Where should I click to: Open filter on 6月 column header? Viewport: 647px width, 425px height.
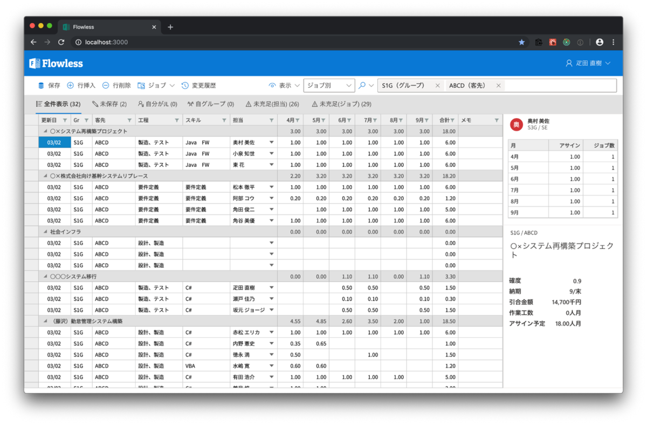pos(349,121)
